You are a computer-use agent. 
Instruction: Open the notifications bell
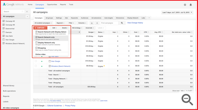point(191,5)
